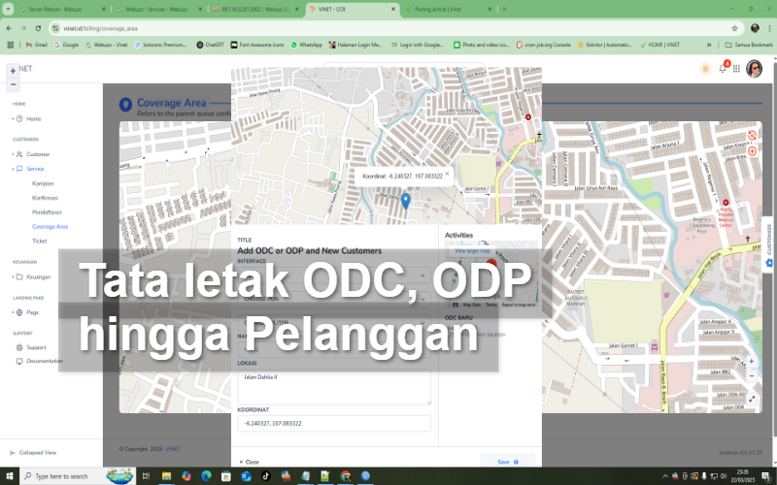The image size is (777, 485).
Task: Open the apps grid icon in header
Action: tap(736, 69)
